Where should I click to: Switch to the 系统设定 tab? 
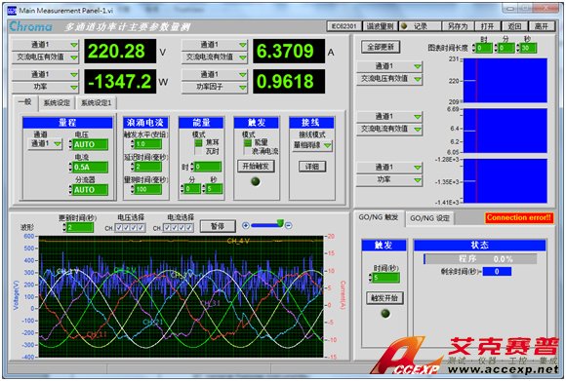click(57, 102)
